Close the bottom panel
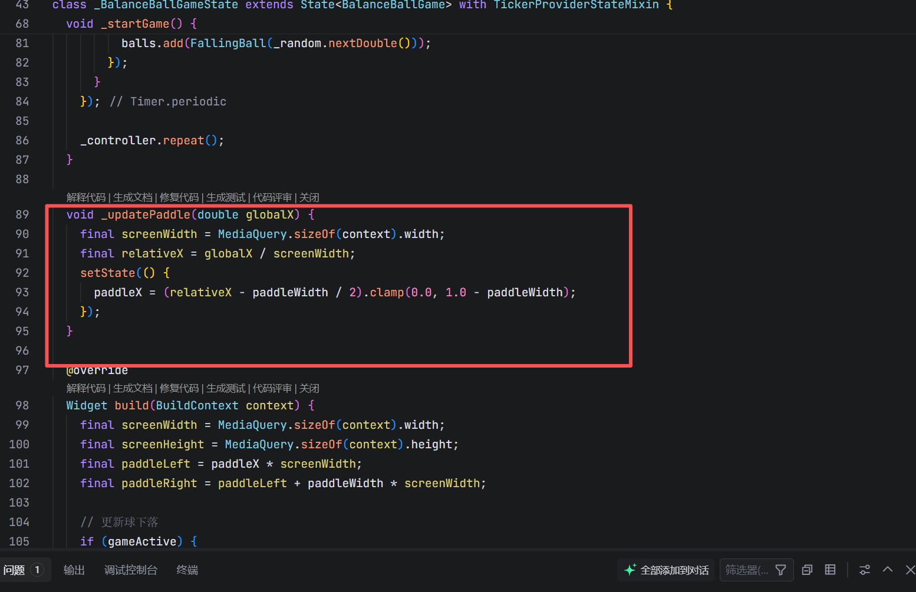The image size is (916, 592). (910, 570)
